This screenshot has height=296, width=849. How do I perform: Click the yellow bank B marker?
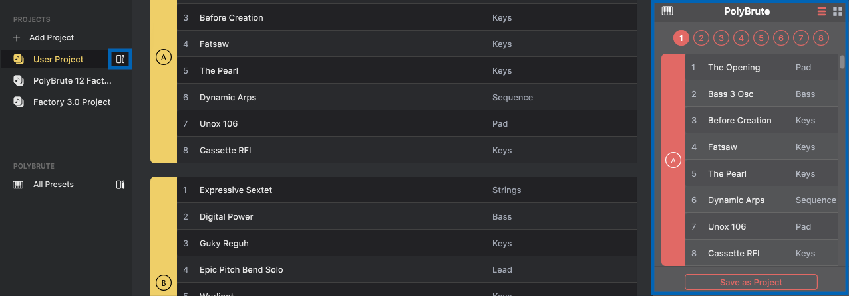point(163,283)
